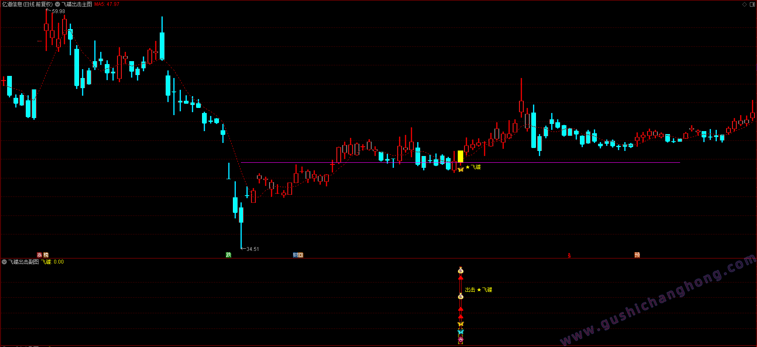757x347 pixels.
Task: Click the 飞碟出击主图 indicator name
Action: click(x=77, y=4)
